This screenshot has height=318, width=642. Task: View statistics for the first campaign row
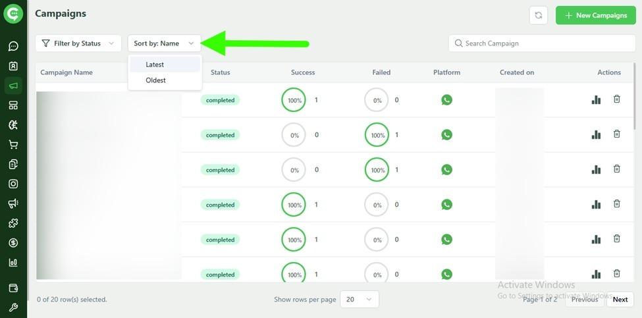point(596,100)
